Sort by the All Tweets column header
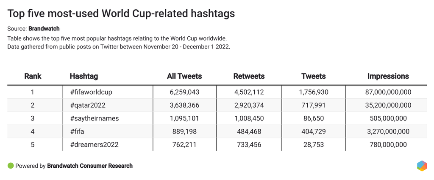Screen dimensions: 434x180 coord(184,76)
